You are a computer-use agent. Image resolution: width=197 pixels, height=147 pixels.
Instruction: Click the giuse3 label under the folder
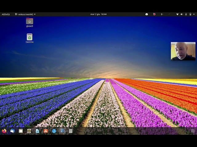30,26
